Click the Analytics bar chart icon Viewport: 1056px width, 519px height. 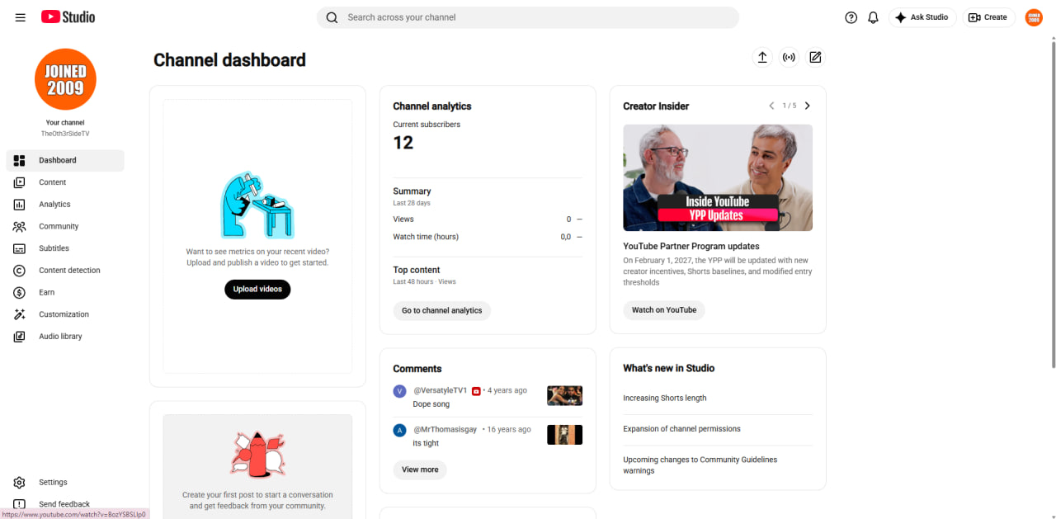(x=20, y=205)
